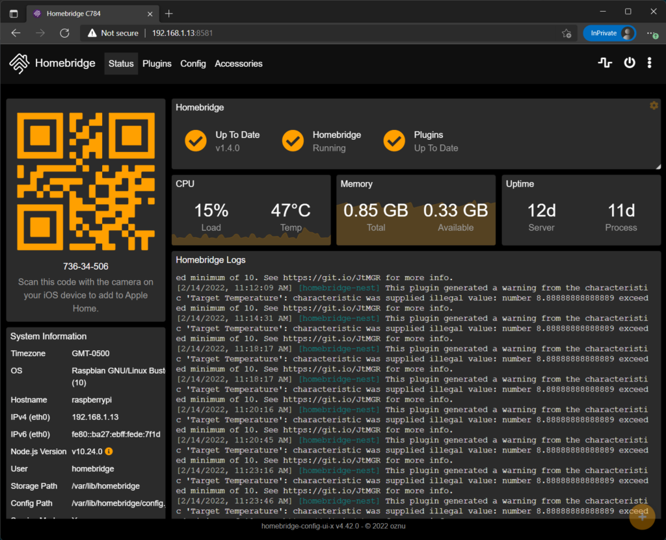Viewport: 666px width, 540px height.
Task: Click the User value homebridge
Action: point(93,469)
